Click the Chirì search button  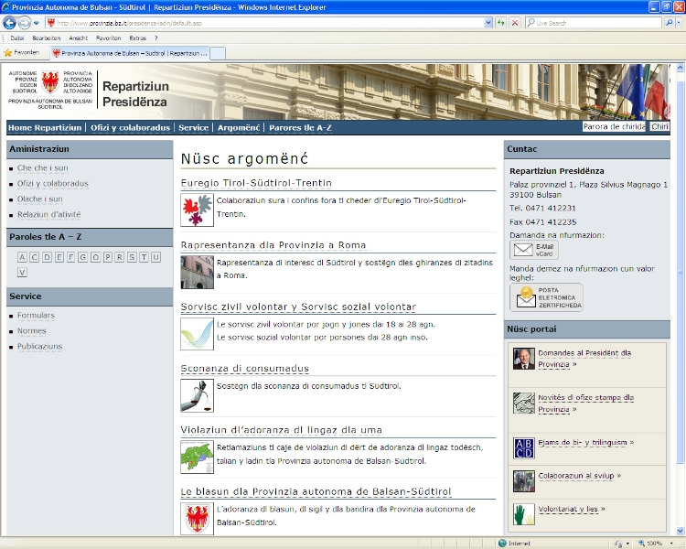coord(659,127)
